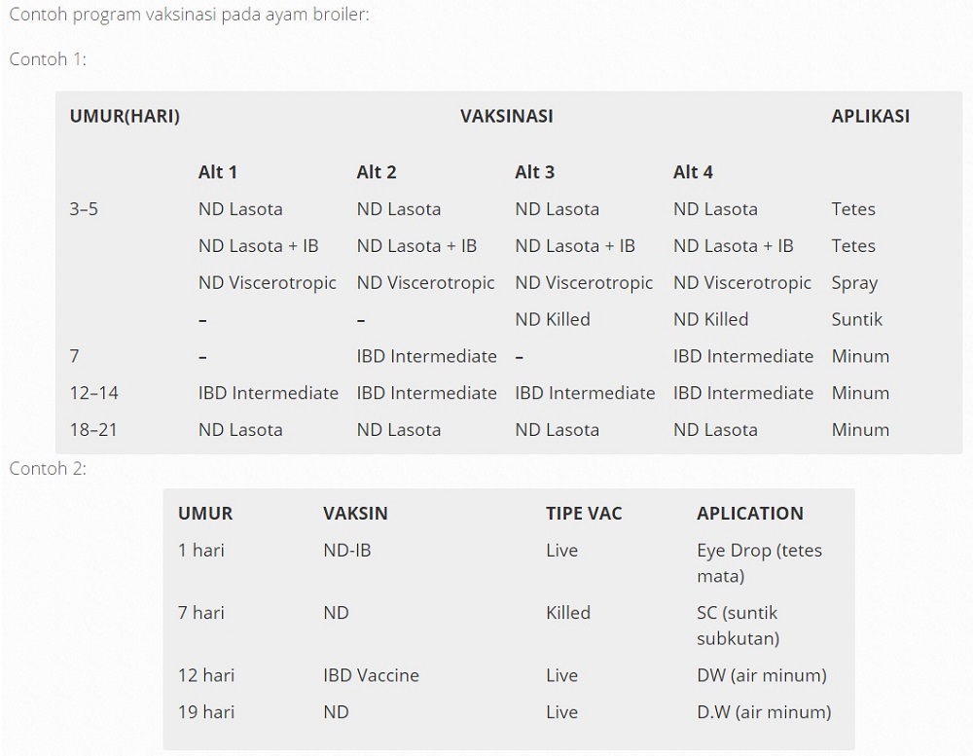The width and height of the screenshot is (973, 756).
Task: Click the Eye Drop (tetes mata) cell
Action: tap(760, 563)
